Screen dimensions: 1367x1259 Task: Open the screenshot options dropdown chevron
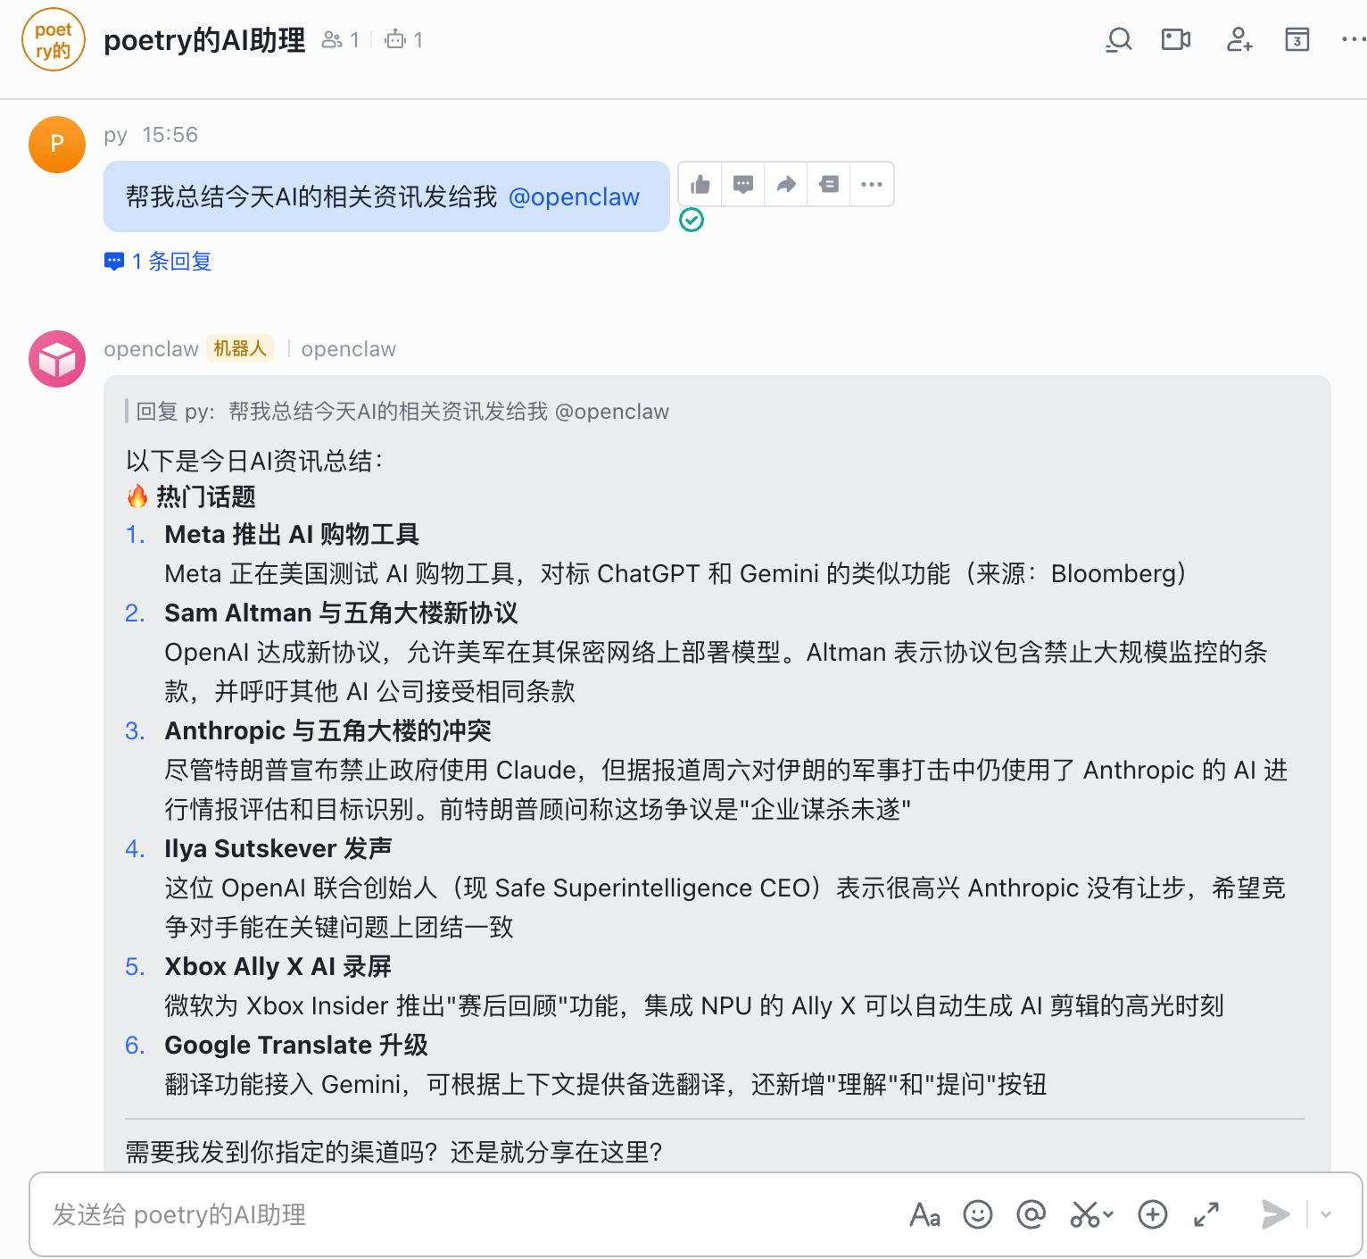(1106, 1216)
